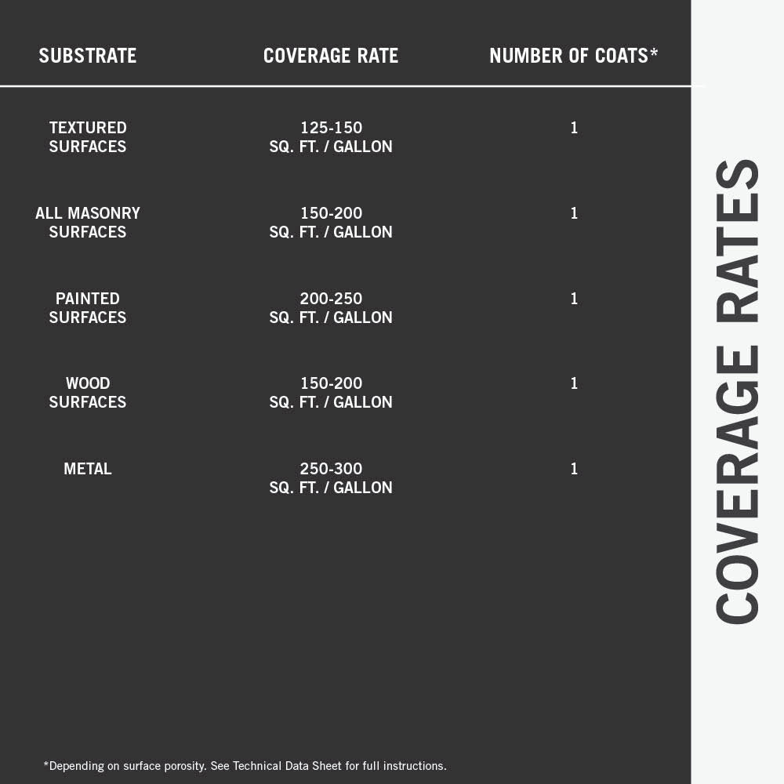Viewport: 784px width, 784px height.
Task: Click the surface porosity footnote text
Action: pyautogui.click(x=245, y=766)
